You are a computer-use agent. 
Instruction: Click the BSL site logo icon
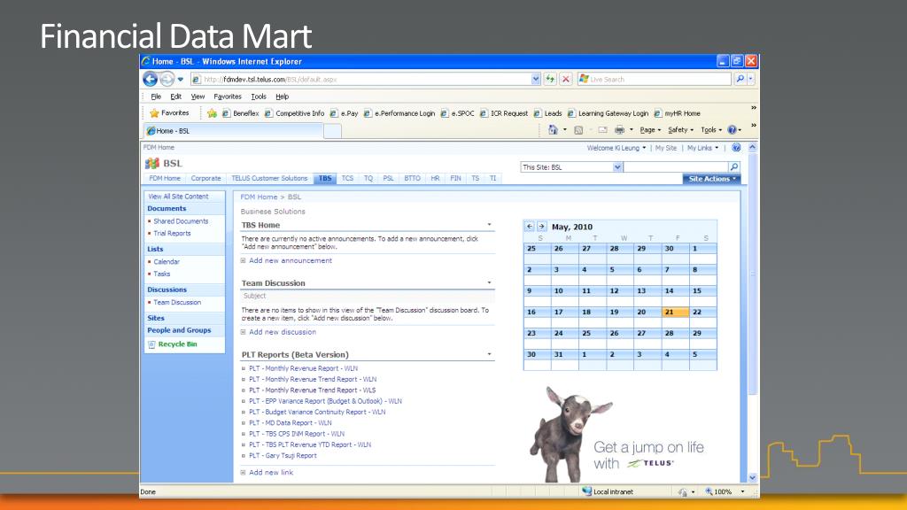(x=152, y=164)
